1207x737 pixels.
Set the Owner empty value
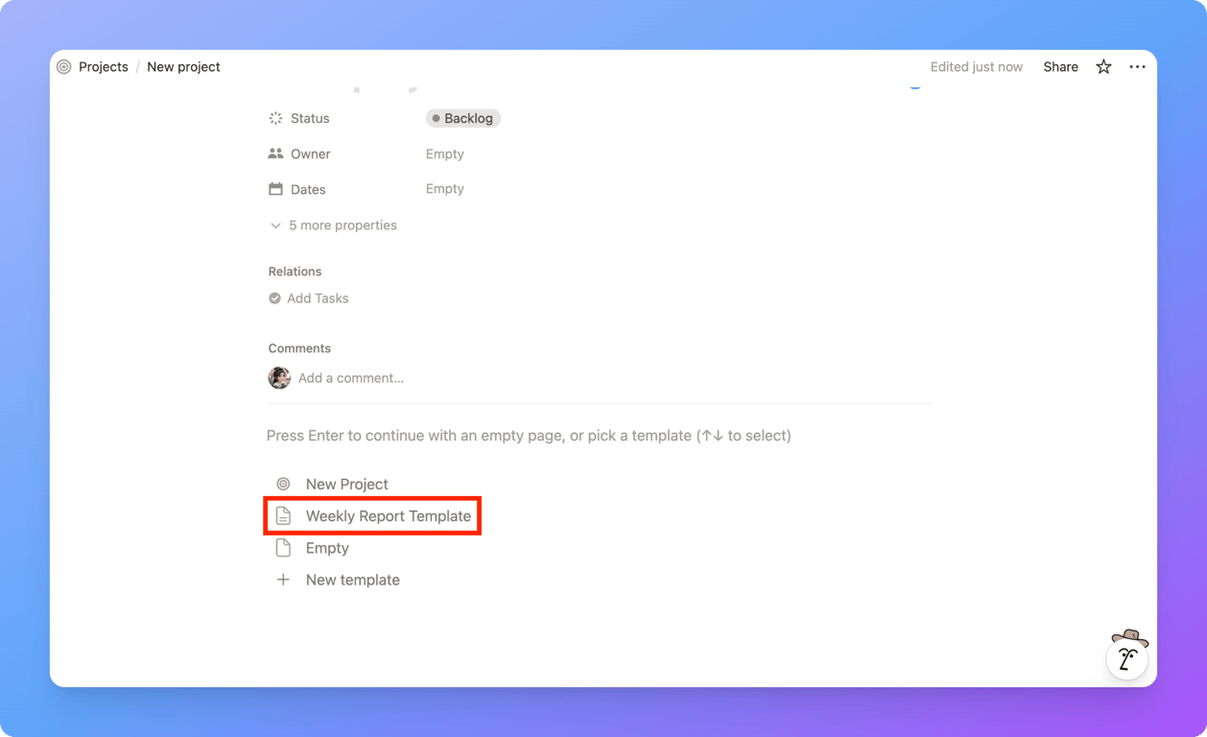pyautogui.click(x=445, y=154)
